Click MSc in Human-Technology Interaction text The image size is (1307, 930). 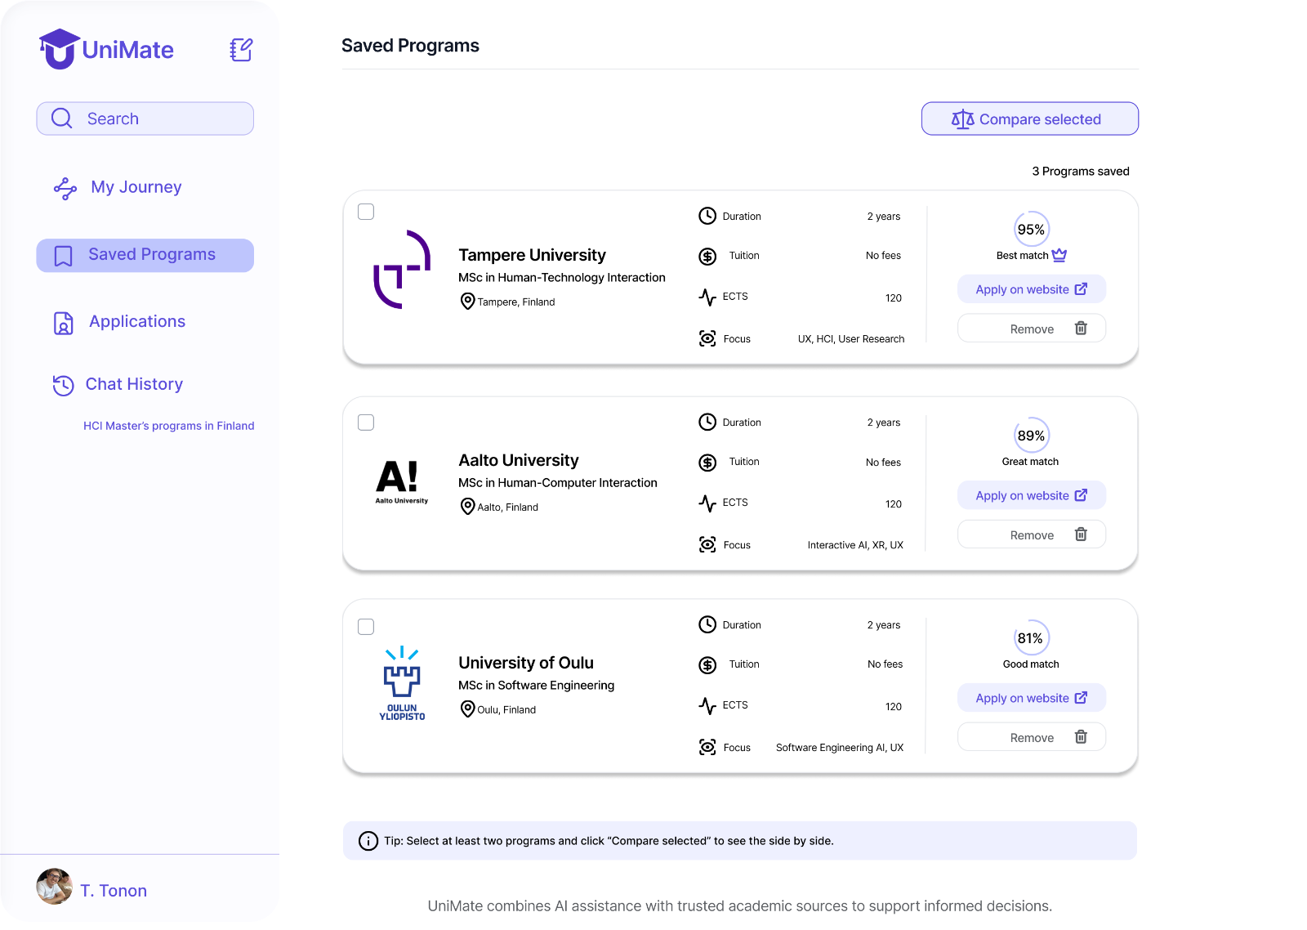click(x=562, y=278)
